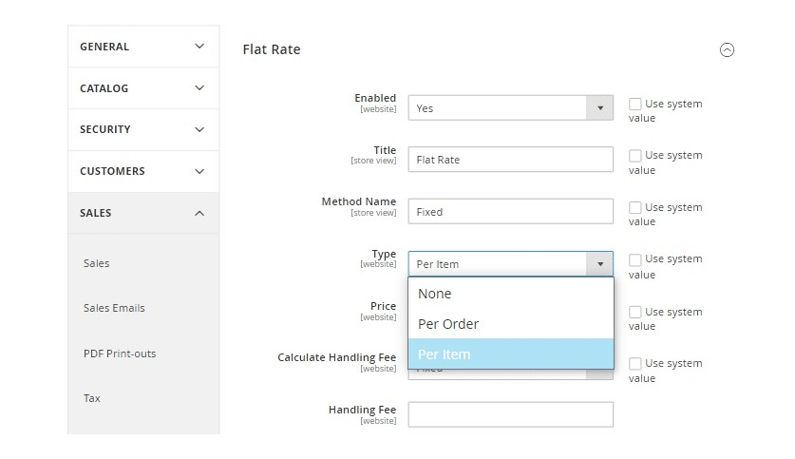Choose None in Type dropdown list
Screen dimensions: 795x459
511,294
